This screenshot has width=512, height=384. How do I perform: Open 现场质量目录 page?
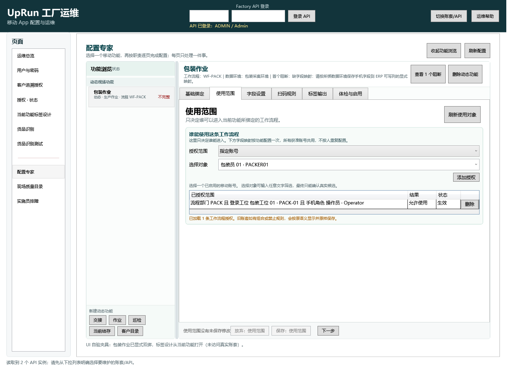[x=39, y=187]
